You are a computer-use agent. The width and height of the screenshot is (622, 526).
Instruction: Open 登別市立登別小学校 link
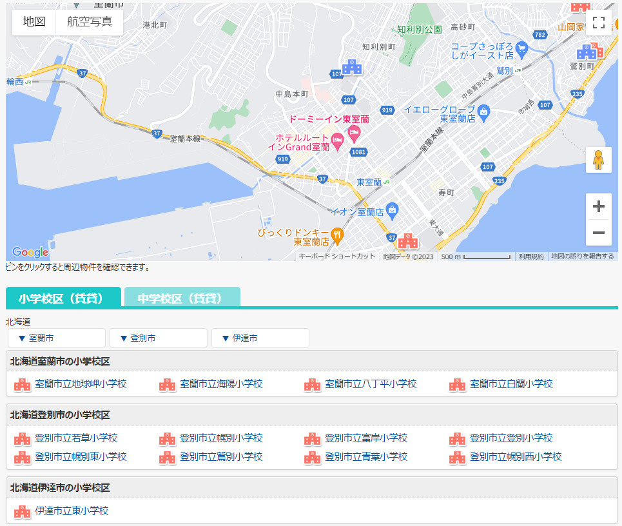pyautogui.click(x=511, y=438)
